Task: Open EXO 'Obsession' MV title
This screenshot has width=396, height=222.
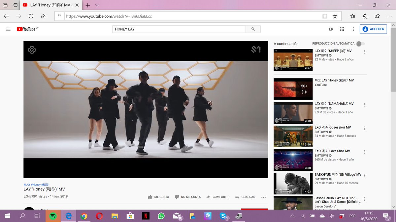Action: tap(333, 127)
